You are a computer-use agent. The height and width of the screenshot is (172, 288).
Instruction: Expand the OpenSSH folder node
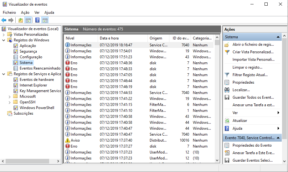tap(10, 102)
